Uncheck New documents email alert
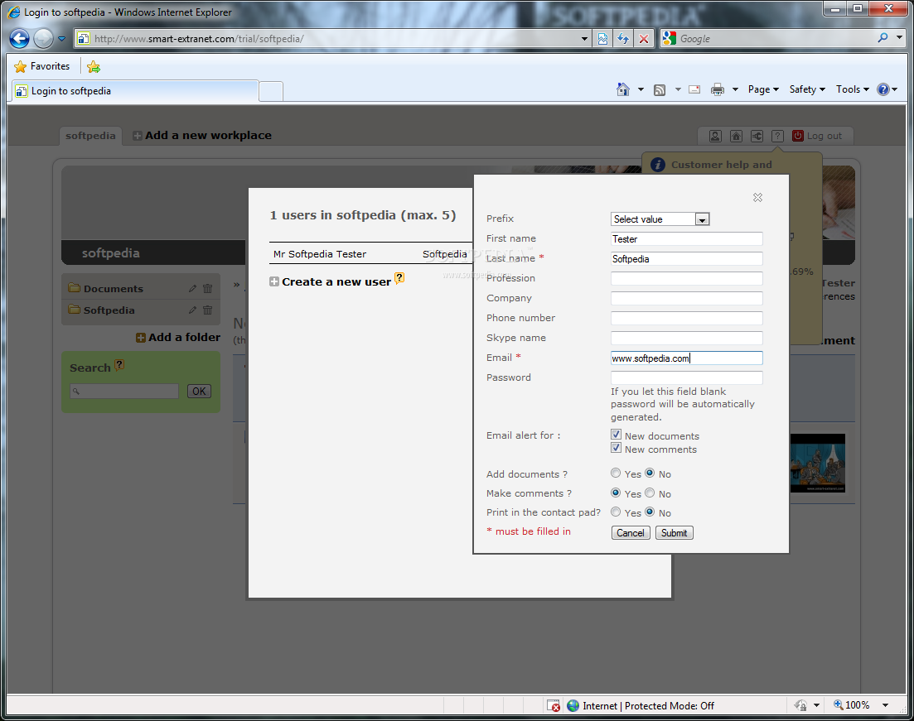Screen dimensions: 914x721 616,435
